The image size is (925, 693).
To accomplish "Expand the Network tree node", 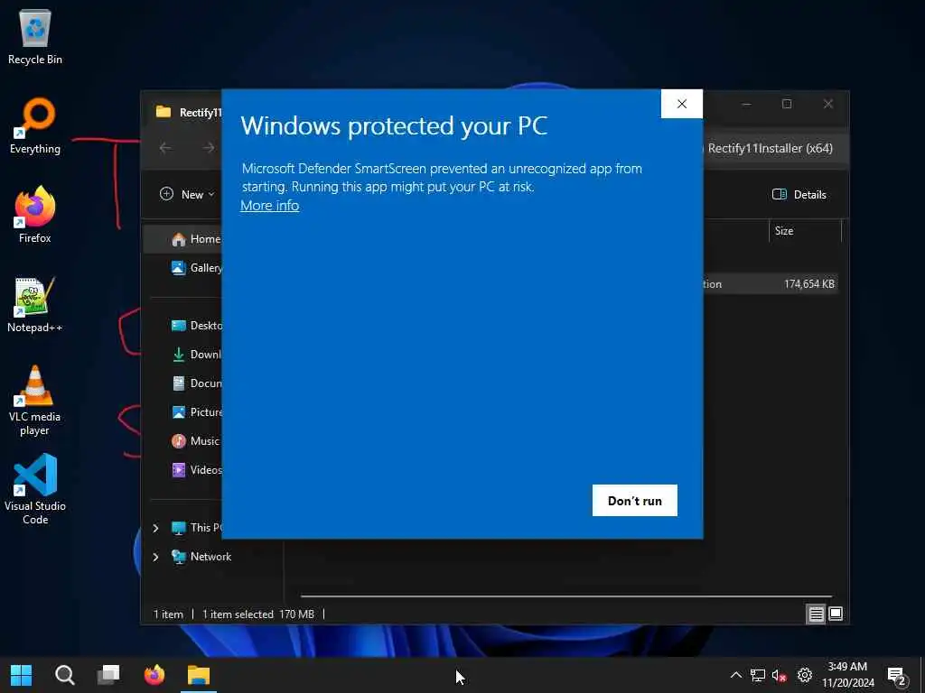I will tap(155, 557).
